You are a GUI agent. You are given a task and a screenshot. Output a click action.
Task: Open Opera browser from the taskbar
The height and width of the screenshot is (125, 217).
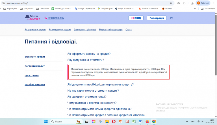pos(114,122)
